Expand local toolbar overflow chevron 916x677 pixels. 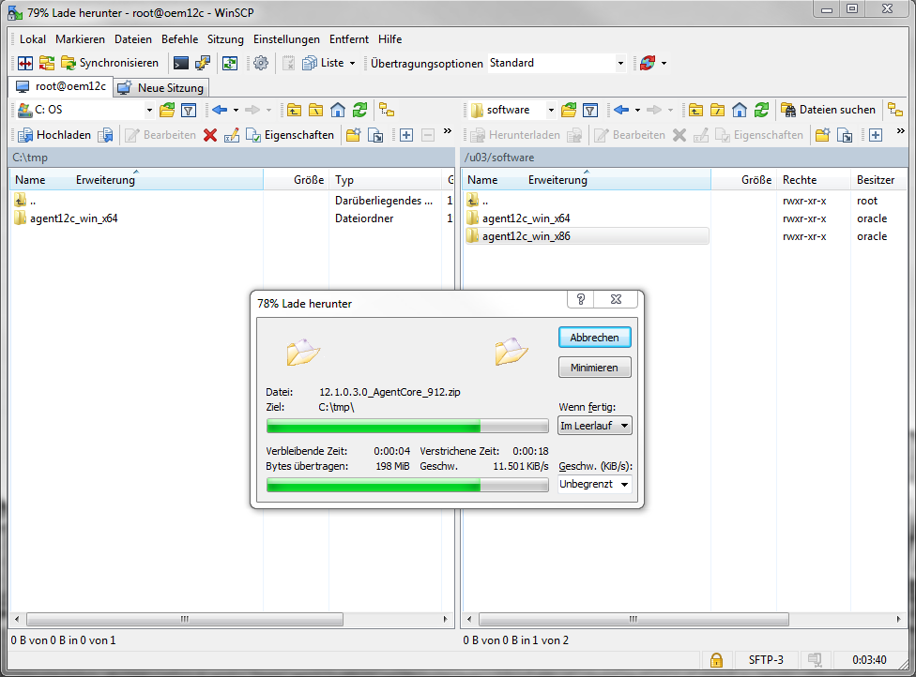tap(448, 131)
